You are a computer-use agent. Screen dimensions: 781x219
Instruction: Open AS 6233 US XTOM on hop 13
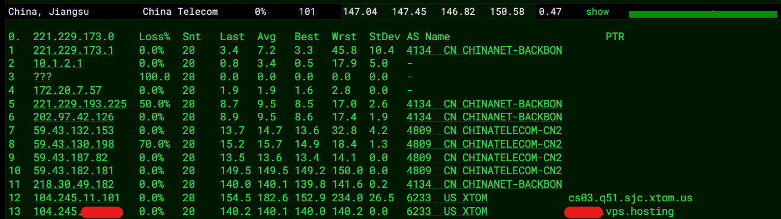(447, 211)
